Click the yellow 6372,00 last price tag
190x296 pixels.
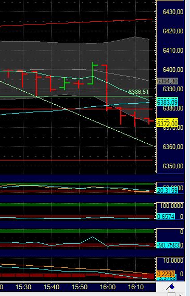coord(168,124)
